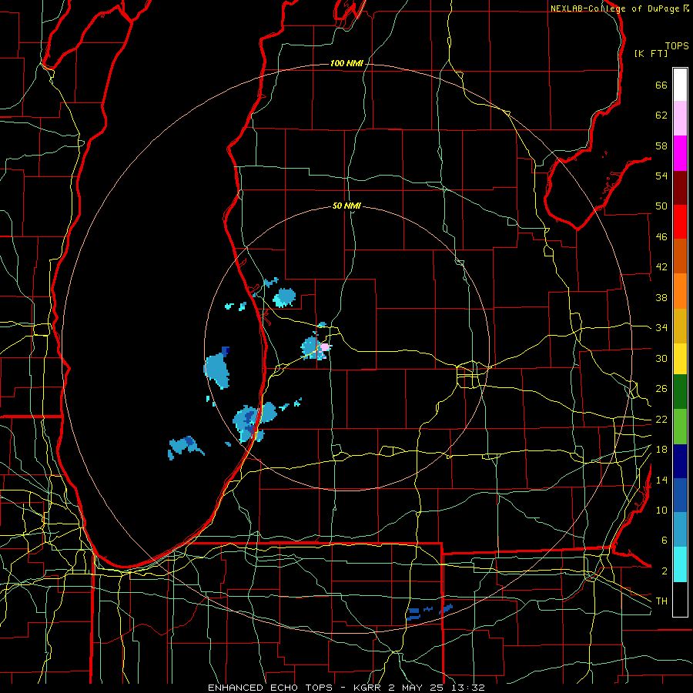Click the 54 legend value
Image resolution: width=693 pixels, height=693 pixels.
661,176
